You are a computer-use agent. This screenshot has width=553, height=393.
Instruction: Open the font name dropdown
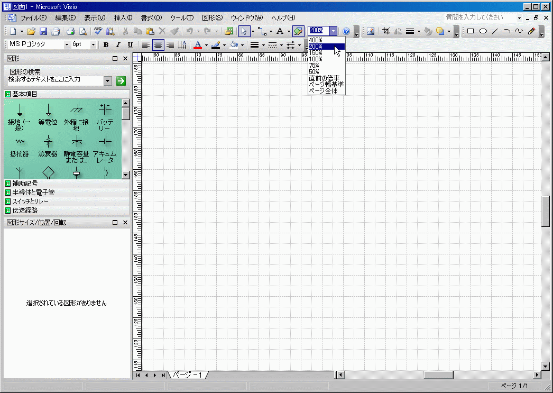(67, 45)
